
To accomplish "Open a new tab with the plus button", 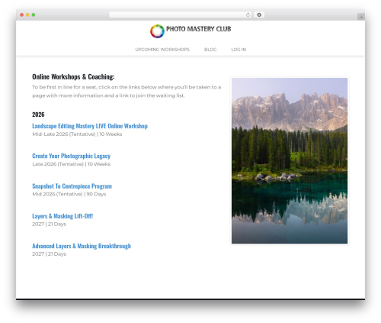I will point(361,17).
